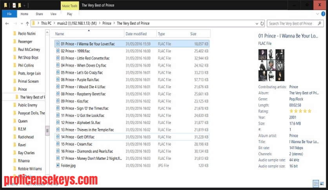This screenshot has width=328, height=190.
Task: Set rating with the fifth star
Action: point(310,111)
